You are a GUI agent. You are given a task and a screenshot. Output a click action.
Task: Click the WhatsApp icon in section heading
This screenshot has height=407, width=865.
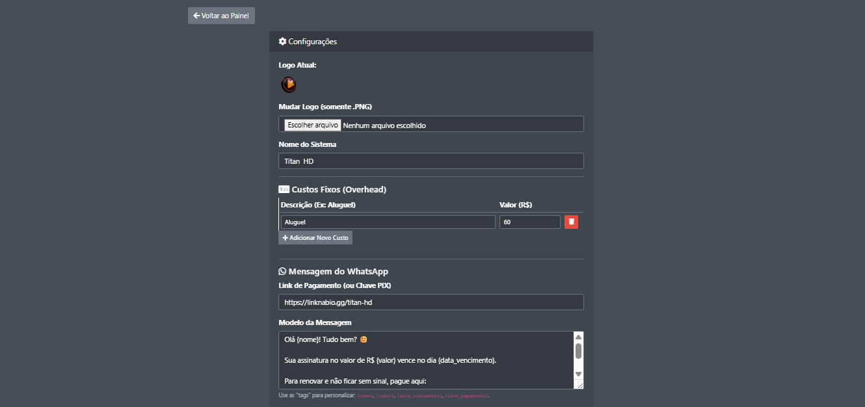pyautogui.click(x=282, y=272)
